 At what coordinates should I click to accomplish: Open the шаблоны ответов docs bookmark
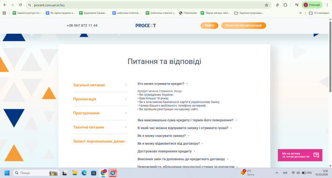pos(126,13)
